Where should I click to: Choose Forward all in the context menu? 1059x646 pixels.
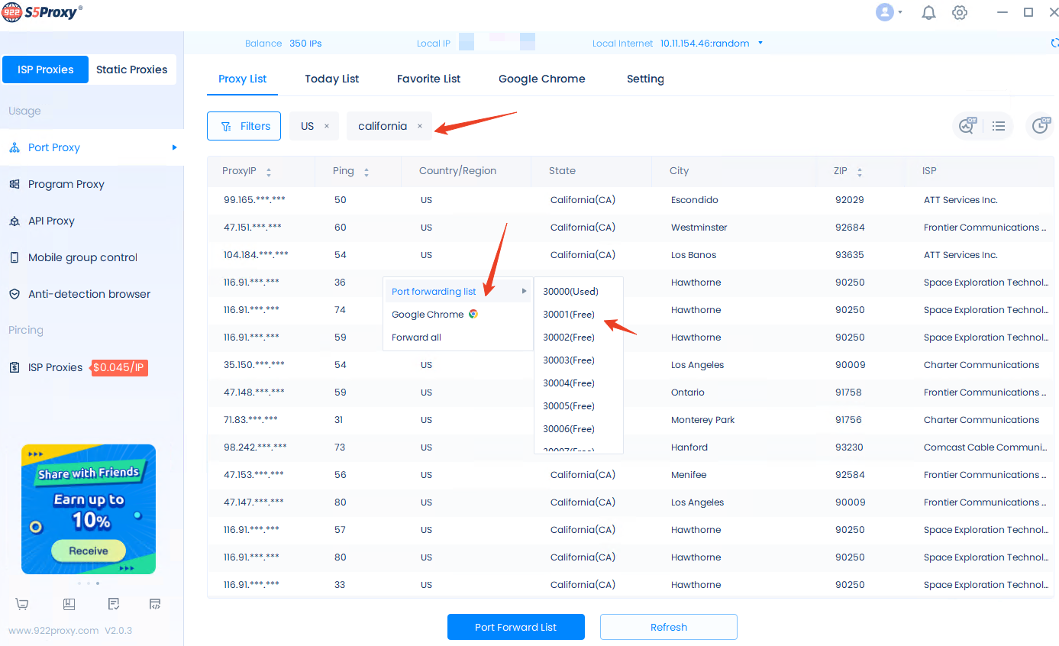[x=416, y=338]
